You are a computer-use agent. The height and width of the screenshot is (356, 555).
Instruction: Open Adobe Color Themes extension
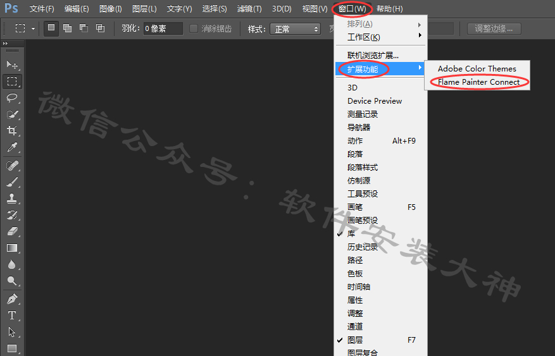(477, 68)
